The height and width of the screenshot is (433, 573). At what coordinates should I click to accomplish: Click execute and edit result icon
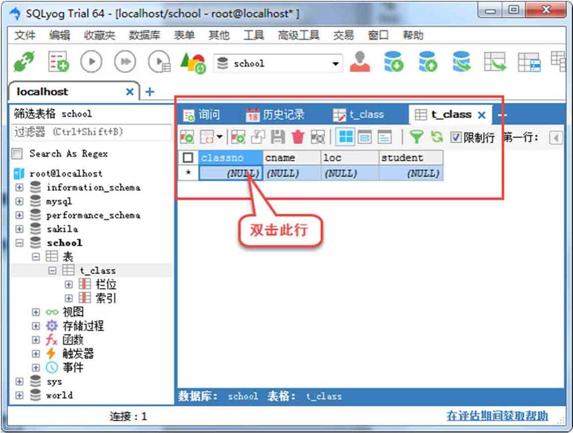click(159, 61)
